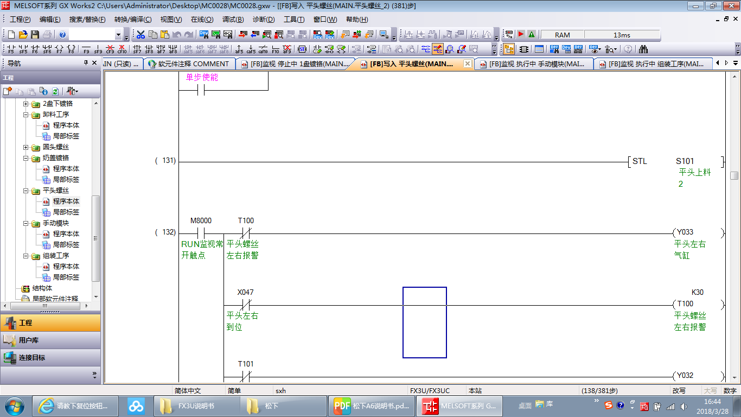Click the horizontal line F9 icon
This screenshot has height=417, width=741.
click(x=86, y=49)
